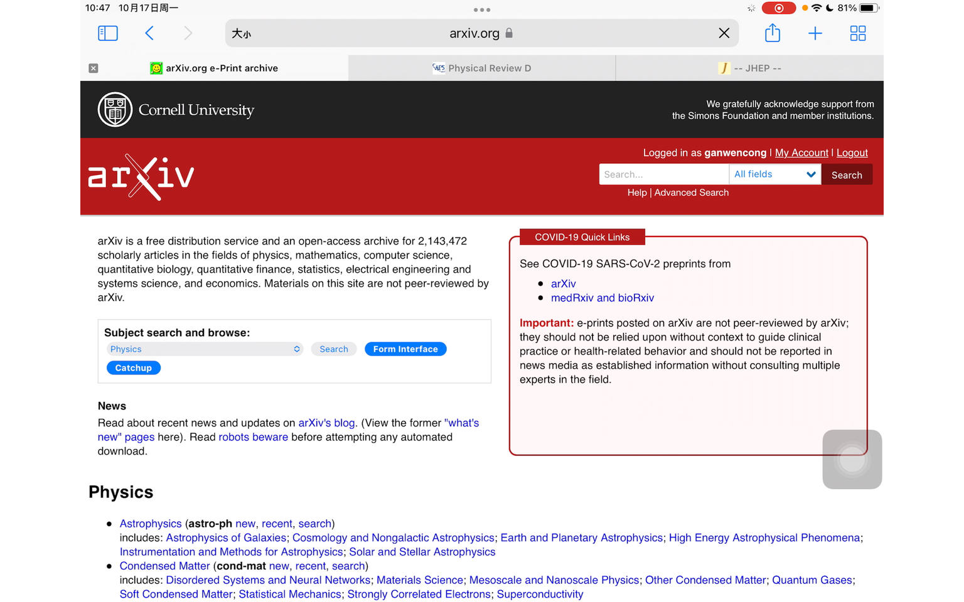Click the Cornell University wordmark
This screenshot has width=964, height=602.
[x=196, y=110]
